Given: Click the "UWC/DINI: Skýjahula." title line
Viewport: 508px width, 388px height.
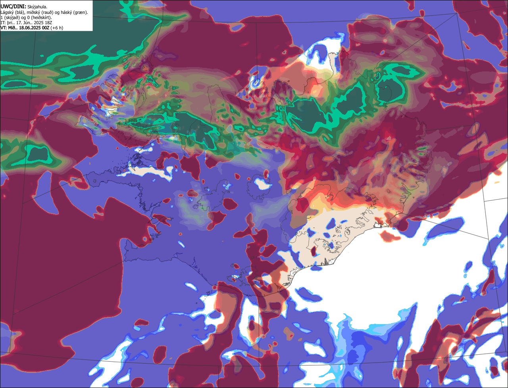Looking at the screenshot, I should click(x=24, y=7).
